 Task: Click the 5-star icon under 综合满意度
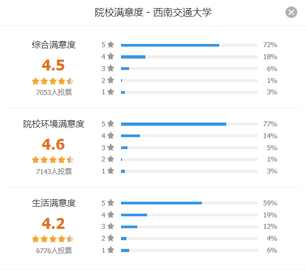111,44
